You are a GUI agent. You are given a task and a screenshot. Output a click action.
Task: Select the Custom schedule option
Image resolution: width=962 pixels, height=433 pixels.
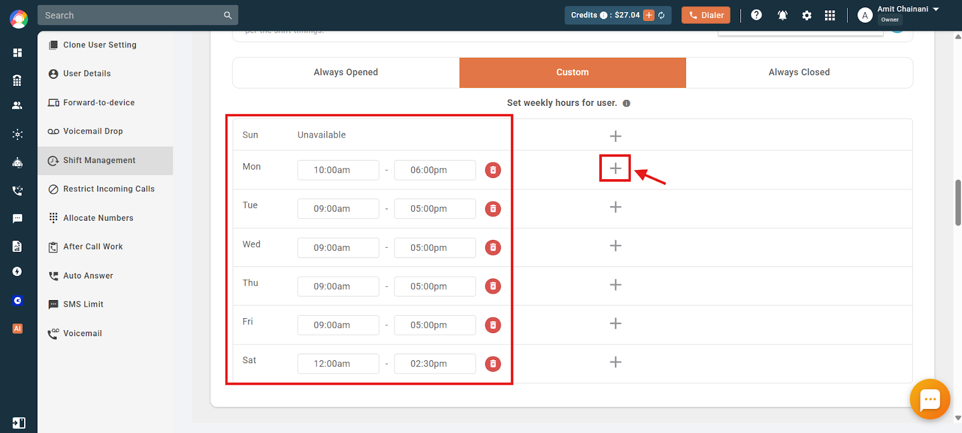(572, 72)
